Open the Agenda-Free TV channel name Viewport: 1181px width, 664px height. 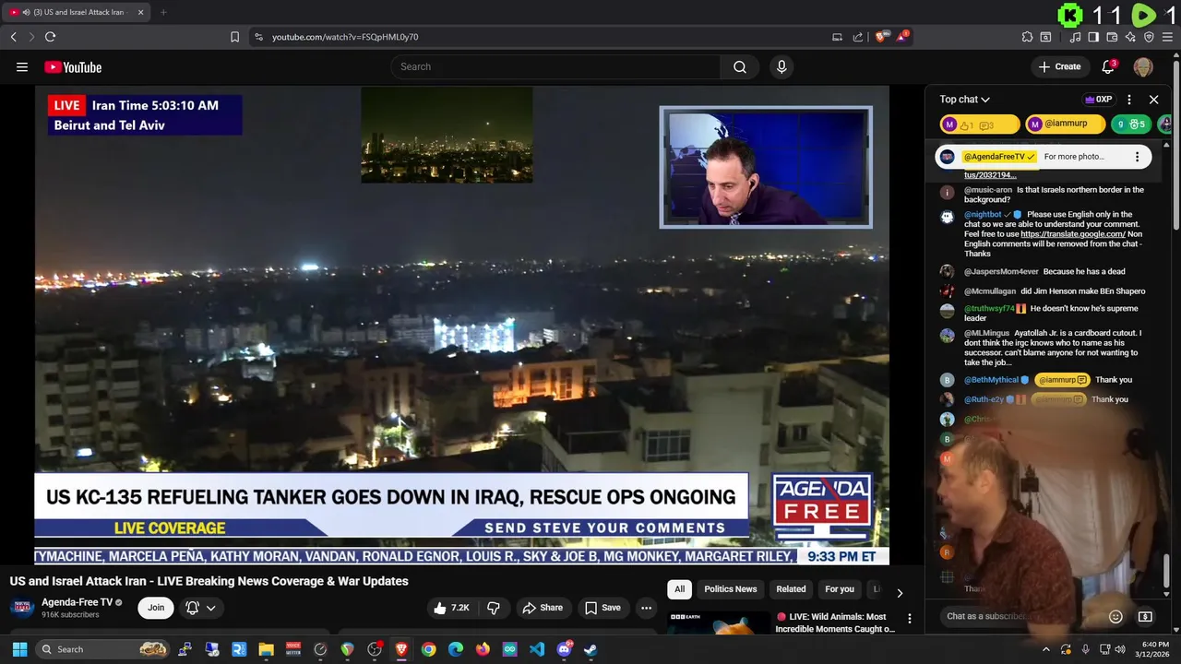pos(77,602)
